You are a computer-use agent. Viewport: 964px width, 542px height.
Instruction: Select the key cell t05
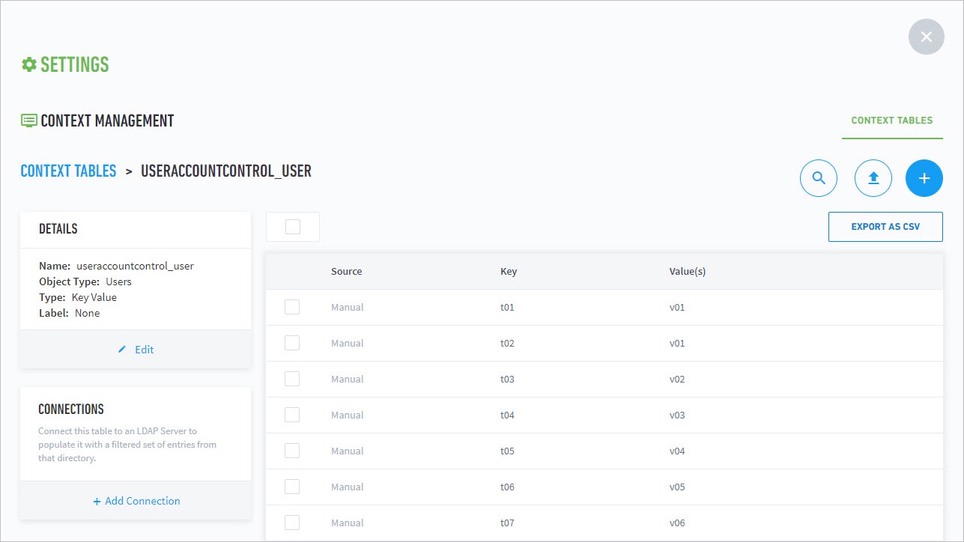pos(507,451)
